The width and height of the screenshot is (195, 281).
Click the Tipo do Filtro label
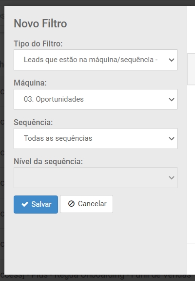tap(38, 43)
